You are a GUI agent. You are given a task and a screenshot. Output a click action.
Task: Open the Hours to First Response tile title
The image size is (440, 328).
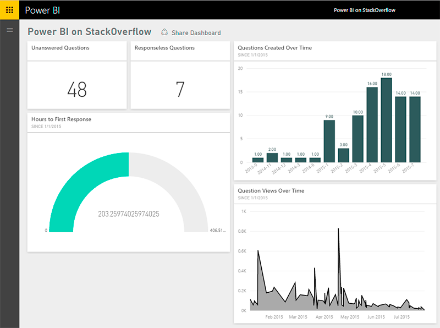pos(61,119)
